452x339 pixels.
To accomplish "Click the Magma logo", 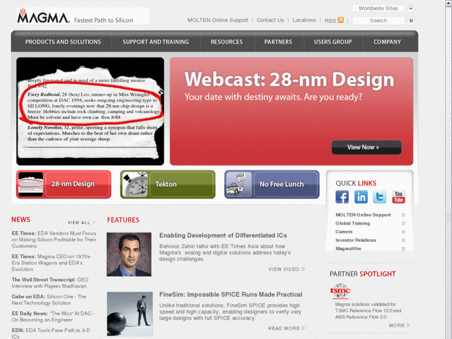I will coord(44,16).
